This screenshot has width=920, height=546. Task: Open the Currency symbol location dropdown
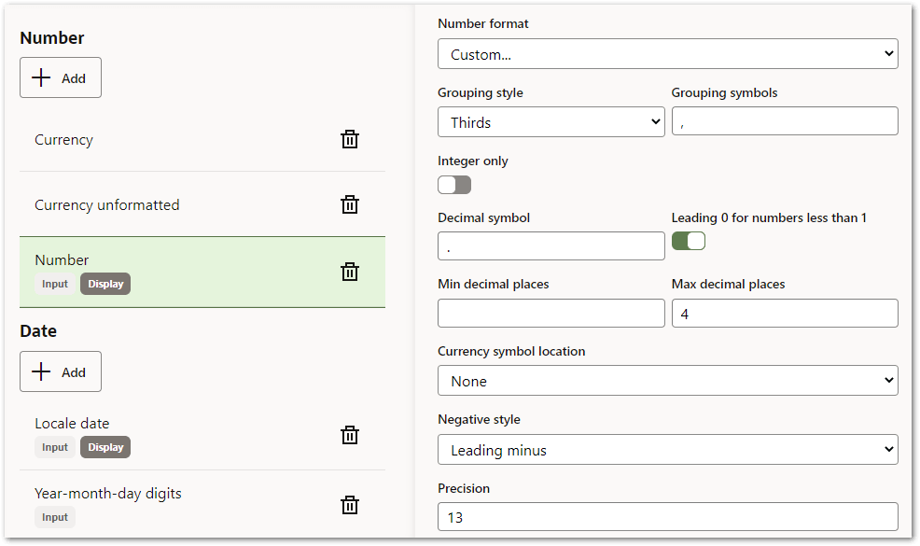[668, 381]
